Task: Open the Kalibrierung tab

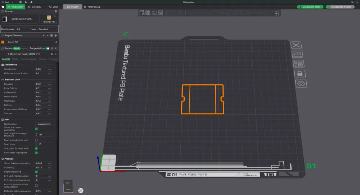Action: [x=92, y=7]
